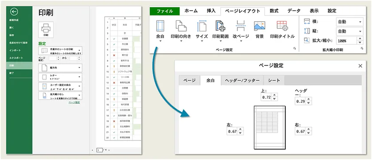The image size is (372, 160).
Task: Go back with the circled arrow icon
Action: coord(14,12)
